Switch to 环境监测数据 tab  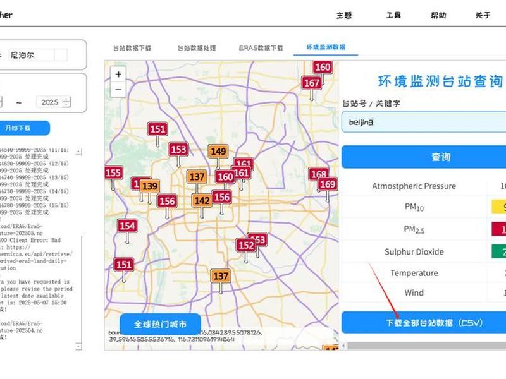326,47
